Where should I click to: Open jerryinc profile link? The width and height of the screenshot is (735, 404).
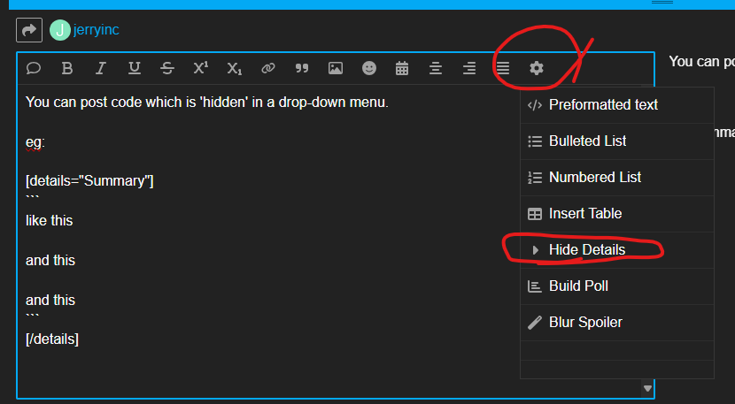[97, 29]
